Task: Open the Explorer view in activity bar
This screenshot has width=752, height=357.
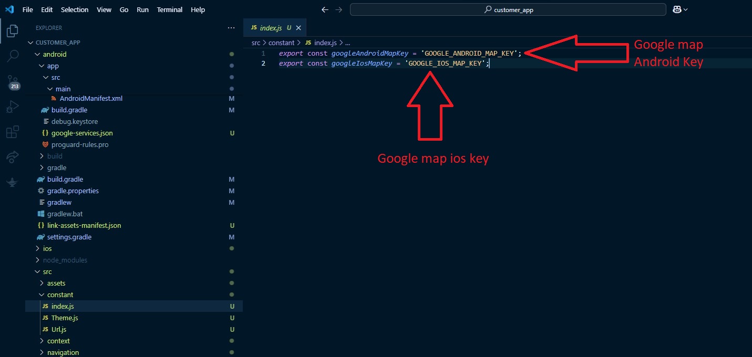Action: 12,31
